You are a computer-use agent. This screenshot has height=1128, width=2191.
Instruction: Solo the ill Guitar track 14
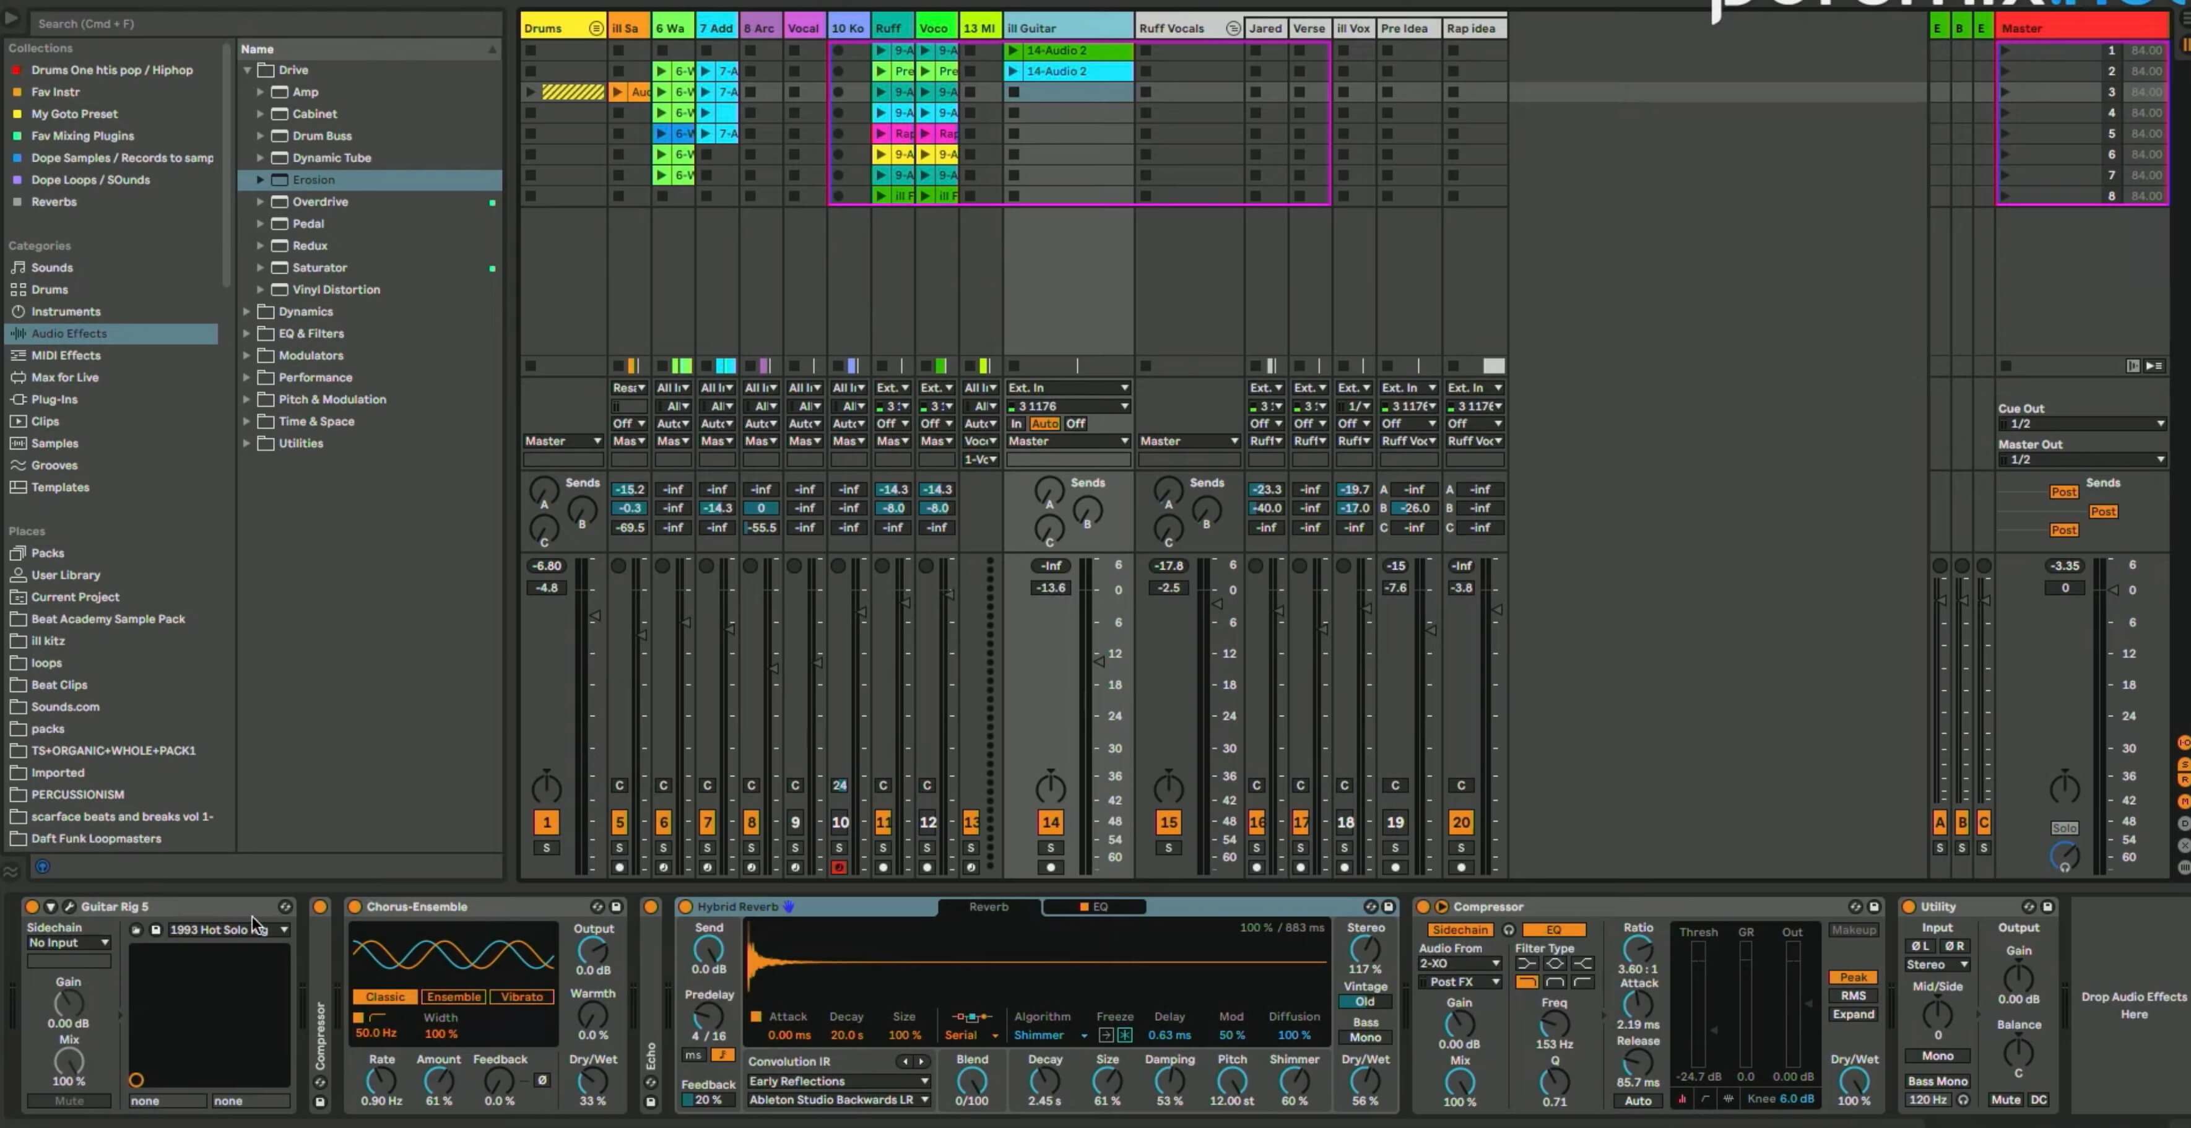pos(1051,848)
